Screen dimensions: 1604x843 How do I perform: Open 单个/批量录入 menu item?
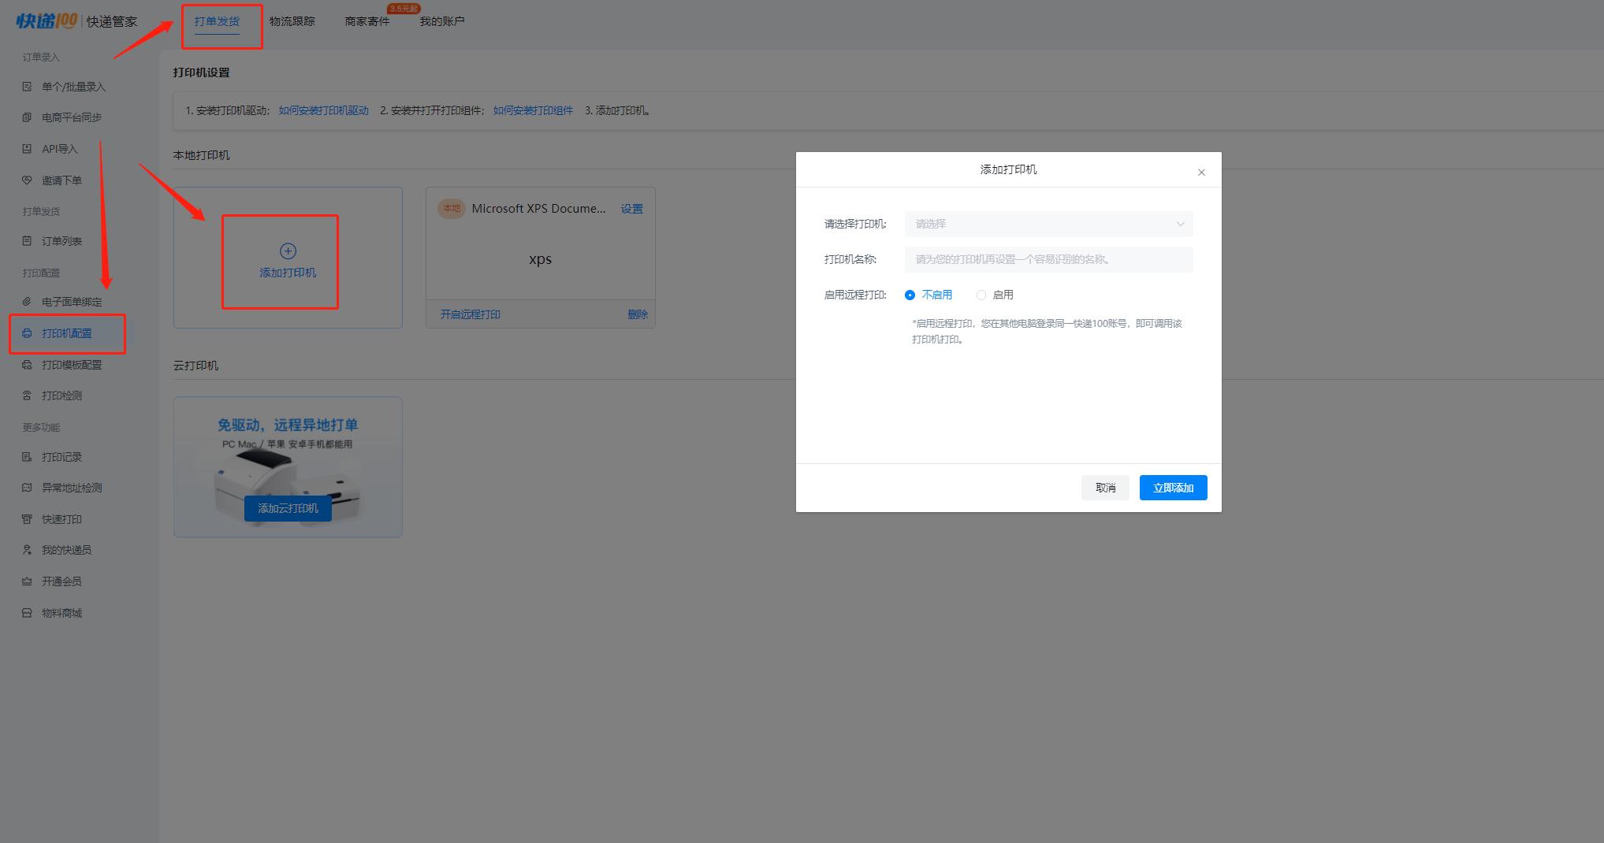click(73, 87)
